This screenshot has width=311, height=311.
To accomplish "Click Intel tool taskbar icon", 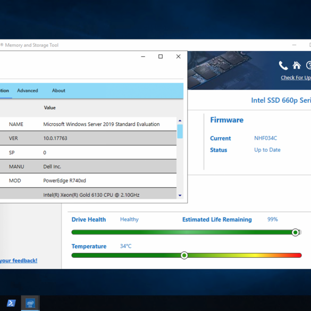I will [x=30, y=303].
